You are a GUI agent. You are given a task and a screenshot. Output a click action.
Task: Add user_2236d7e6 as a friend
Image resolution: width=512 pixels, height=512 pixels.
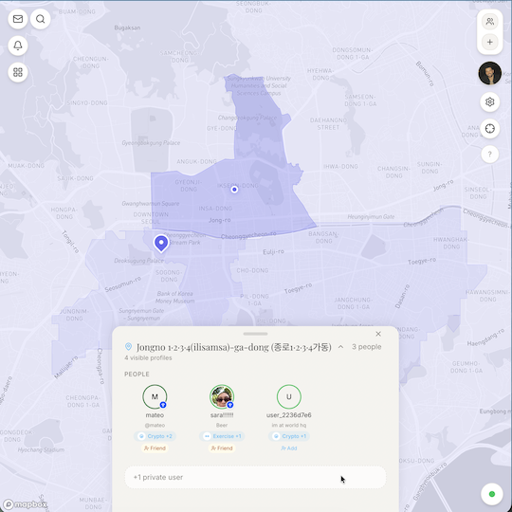[x=289, y=448]
